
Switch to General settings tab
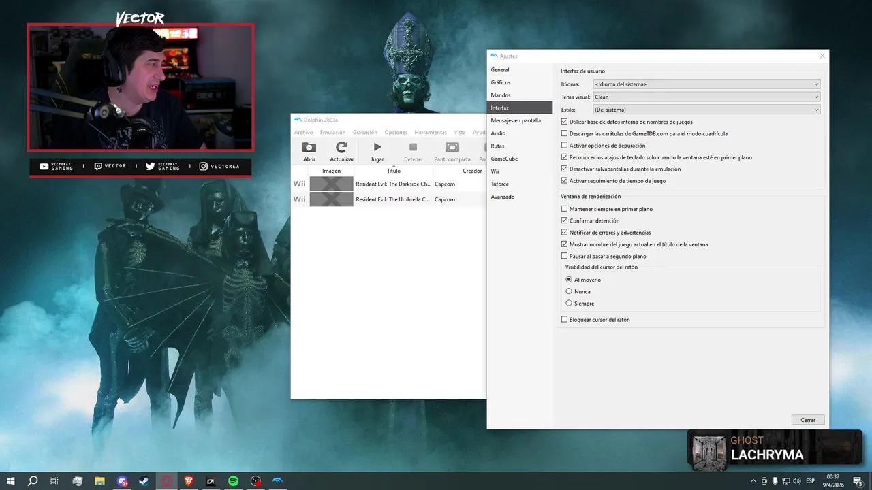(520, 69)
